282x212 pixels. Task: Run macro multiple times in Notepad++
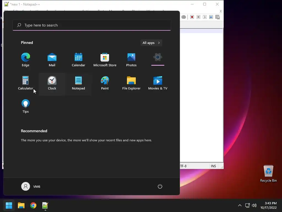pos(211,17)
